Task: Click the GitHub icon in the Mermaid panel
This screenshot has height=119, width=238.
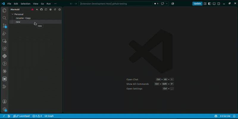Action: pyautogui.click(x=41, y=9)
